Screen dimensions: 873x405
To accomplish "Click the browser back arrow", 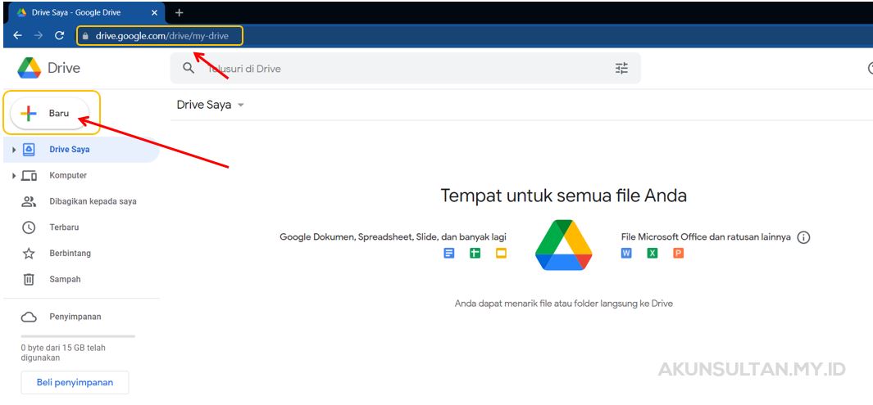I will pos(17,35).
